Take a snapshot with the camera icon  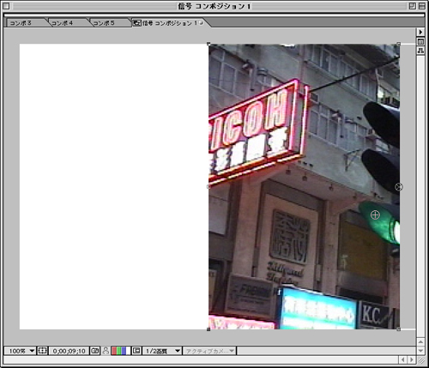coord(95,351)
